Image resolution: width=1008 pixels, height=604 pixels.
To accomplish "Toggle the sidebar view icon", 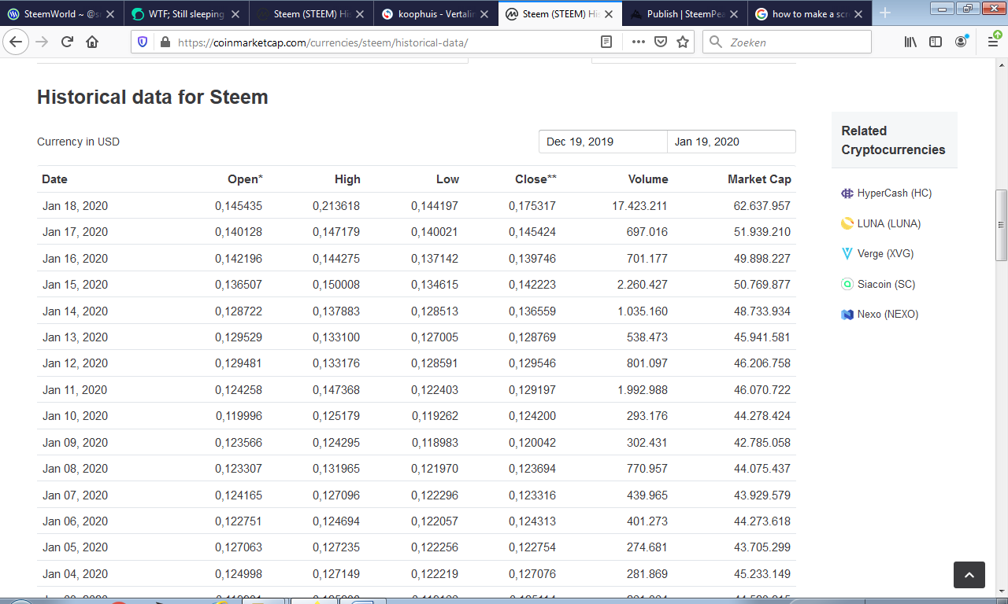I will 936,42.
